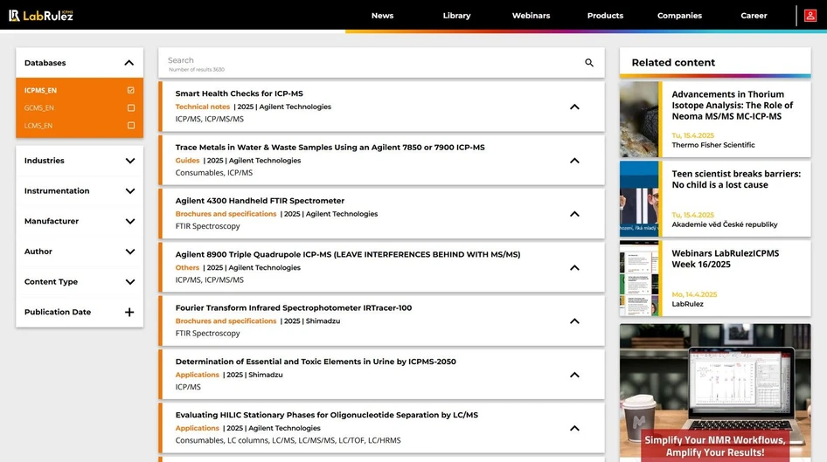Screen dimensions: 827x462
Task: Click Brochures and specifications under Agilent 4300
Action: [226, 214]
